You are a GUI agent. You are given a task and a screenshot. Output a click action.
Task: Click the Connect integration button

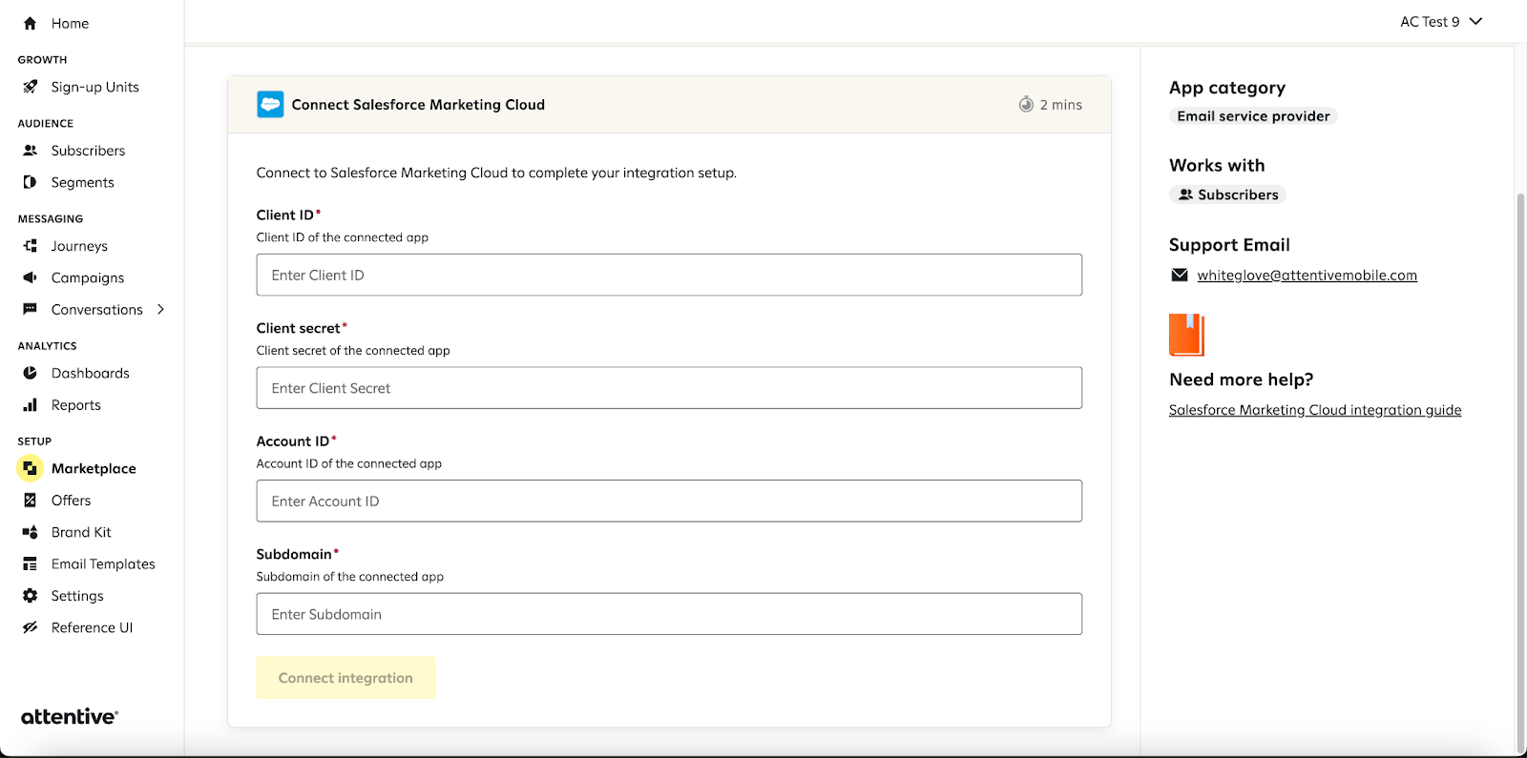(x=345, y=678)
